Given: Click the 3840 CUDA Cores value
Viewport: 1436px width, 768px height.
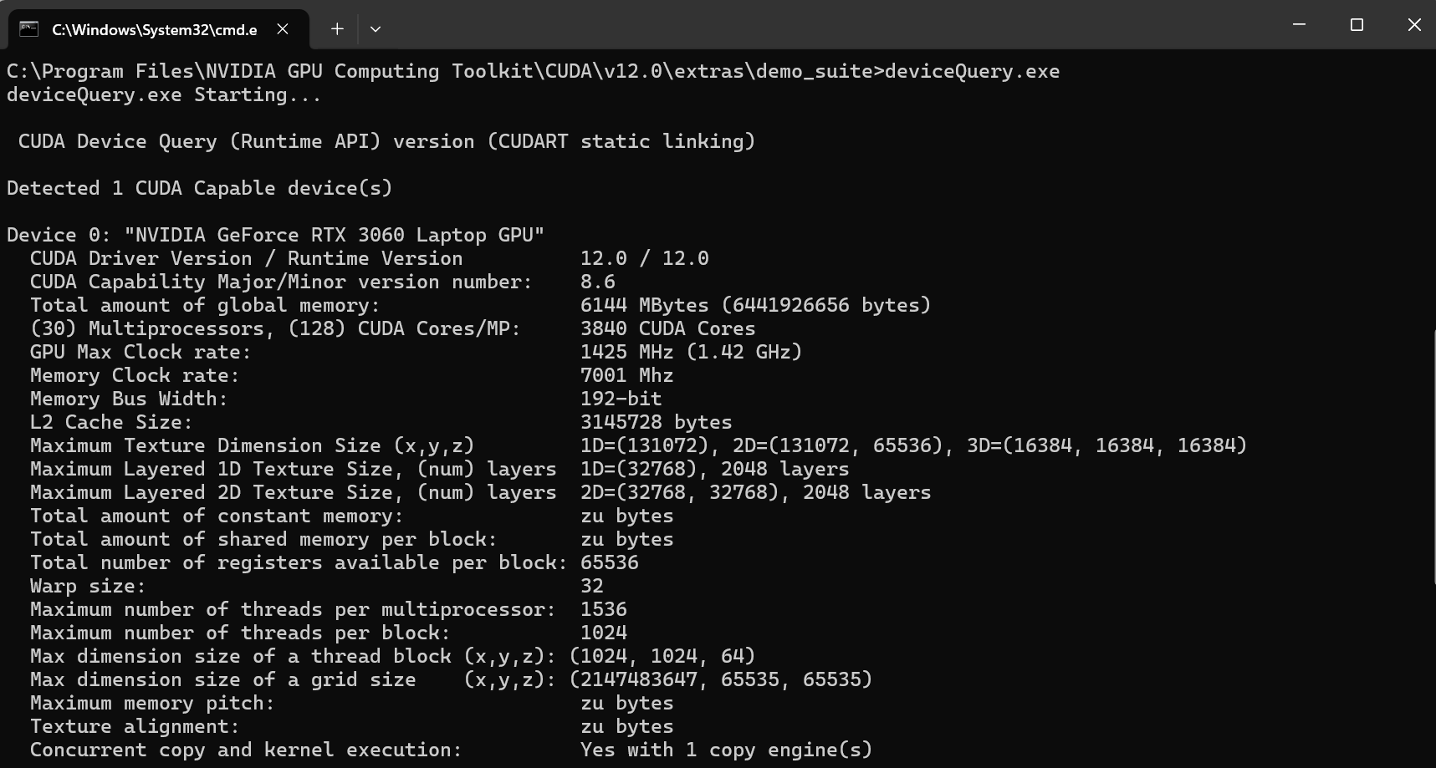Looking at the screenshot, I should (x=667, y=328).
